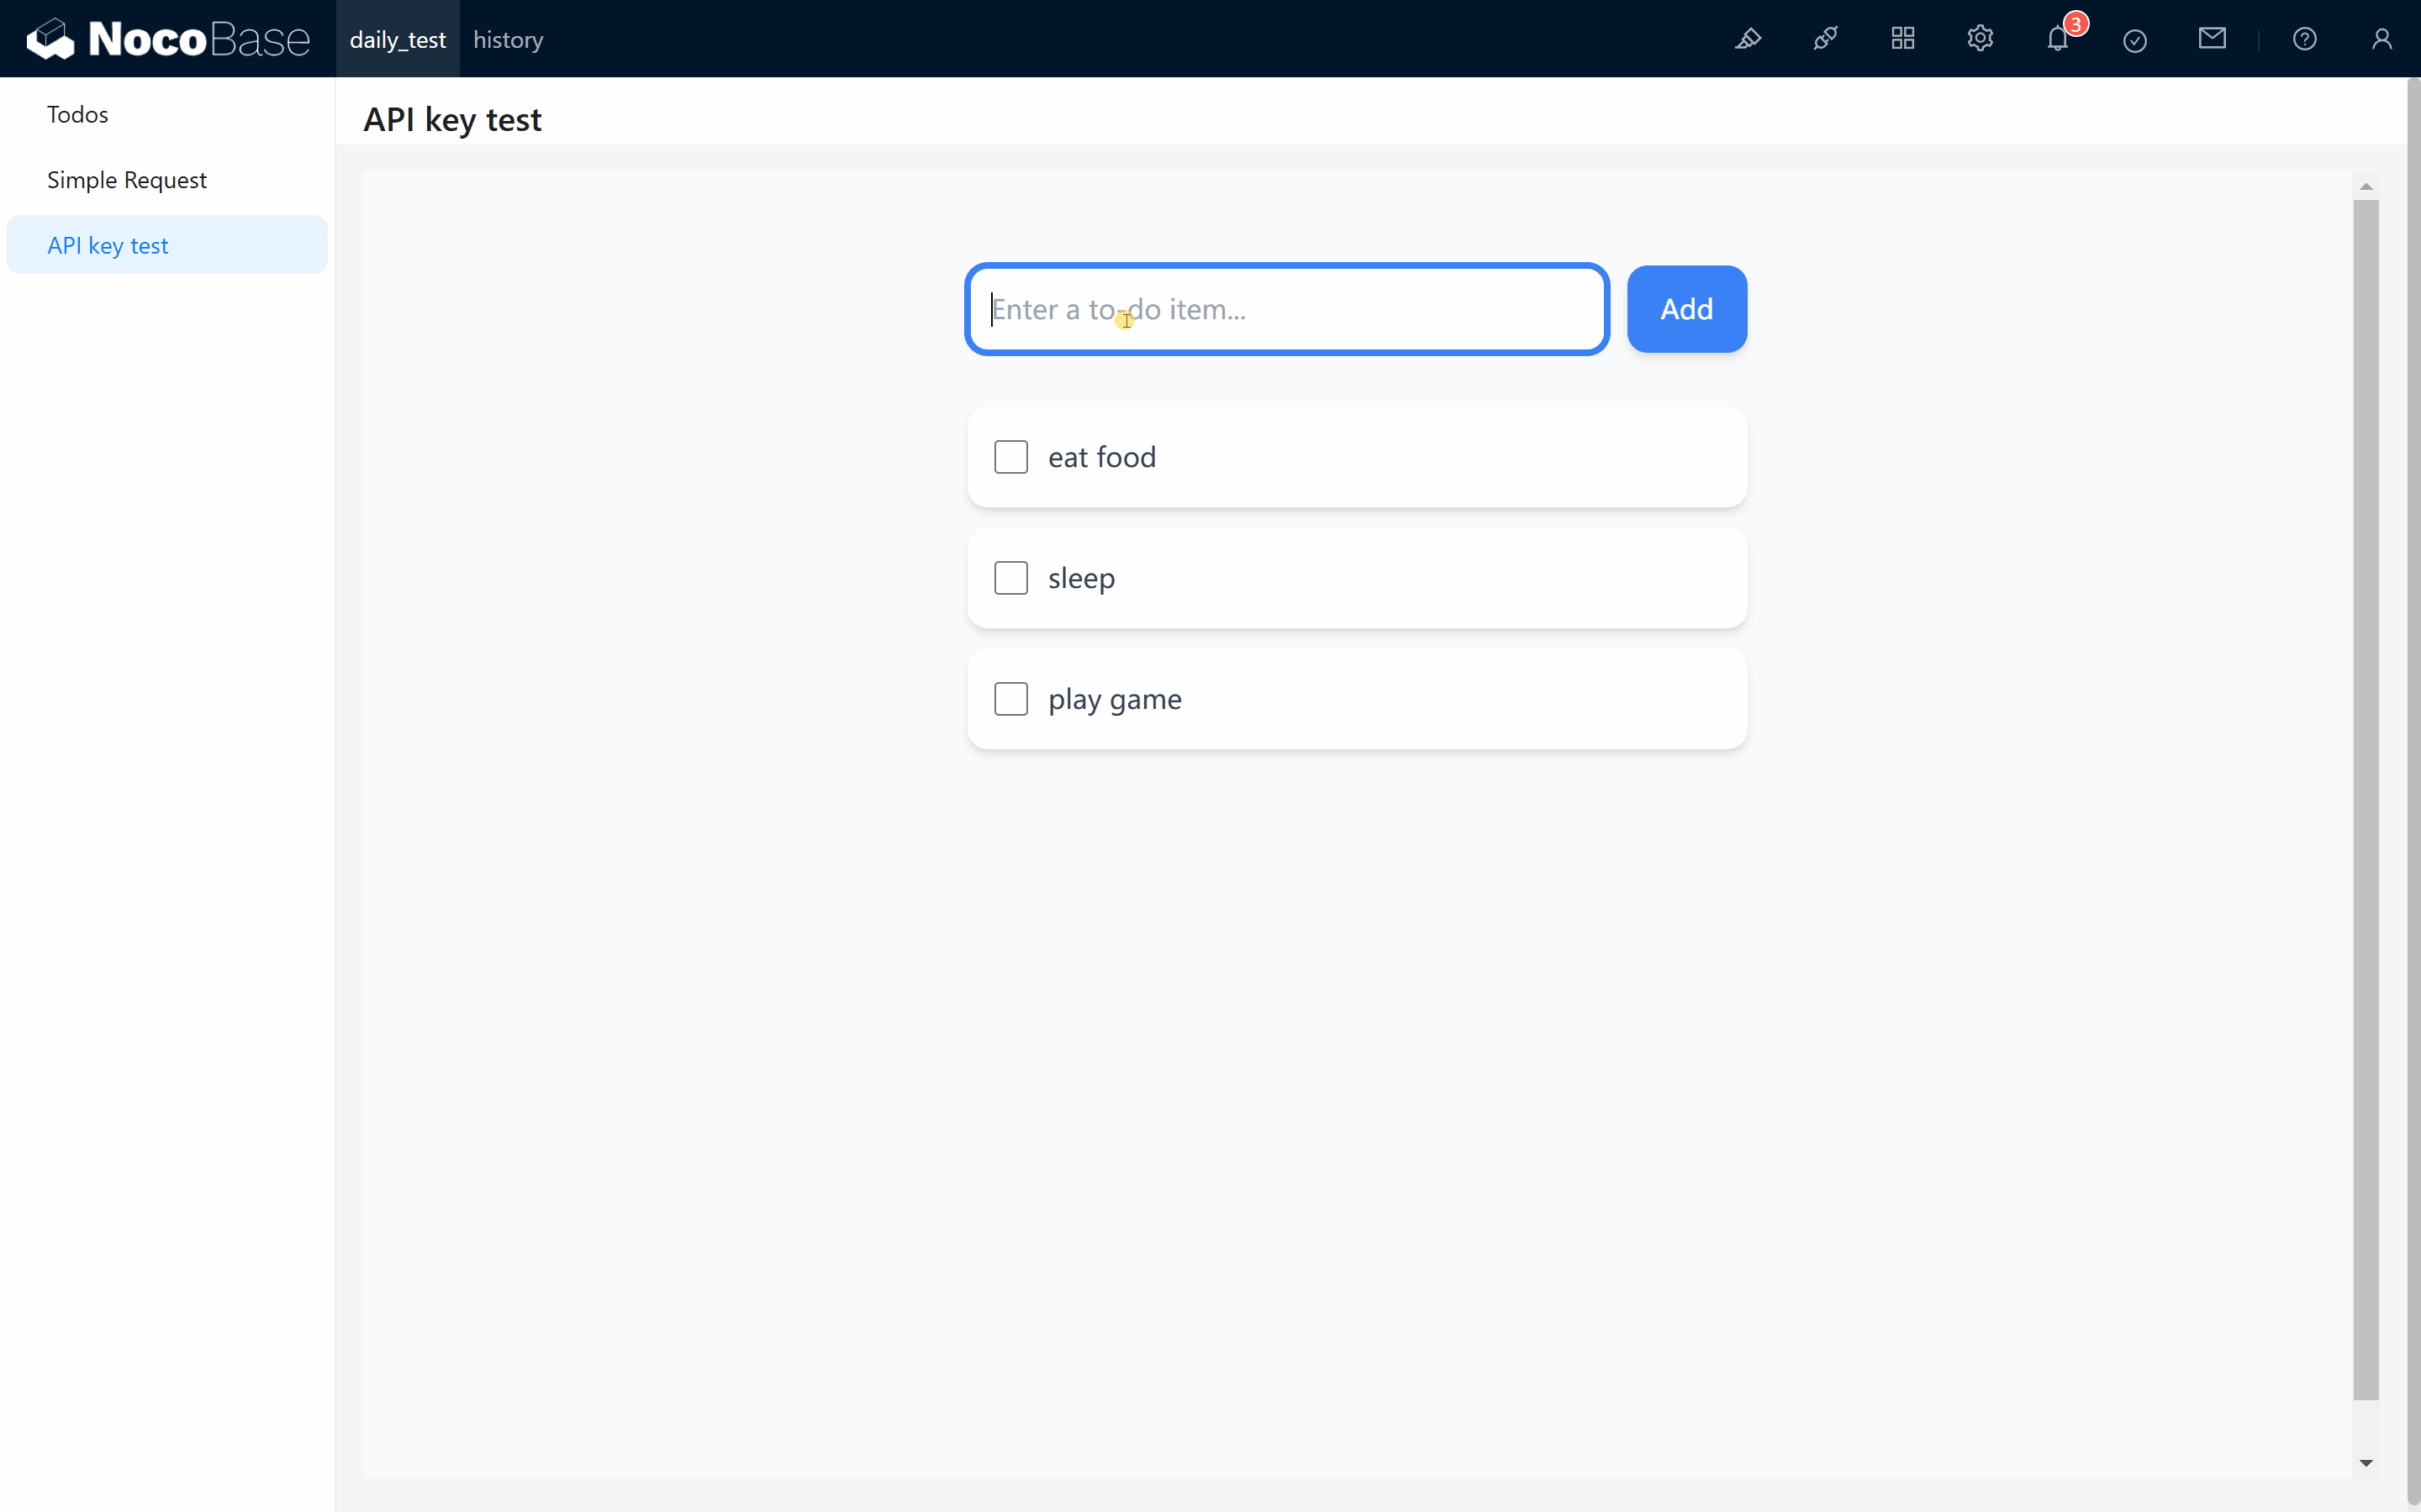Open the notifications bell with badge 3
This screenshot has height=1512, width=2421.
click(2058, 39)
